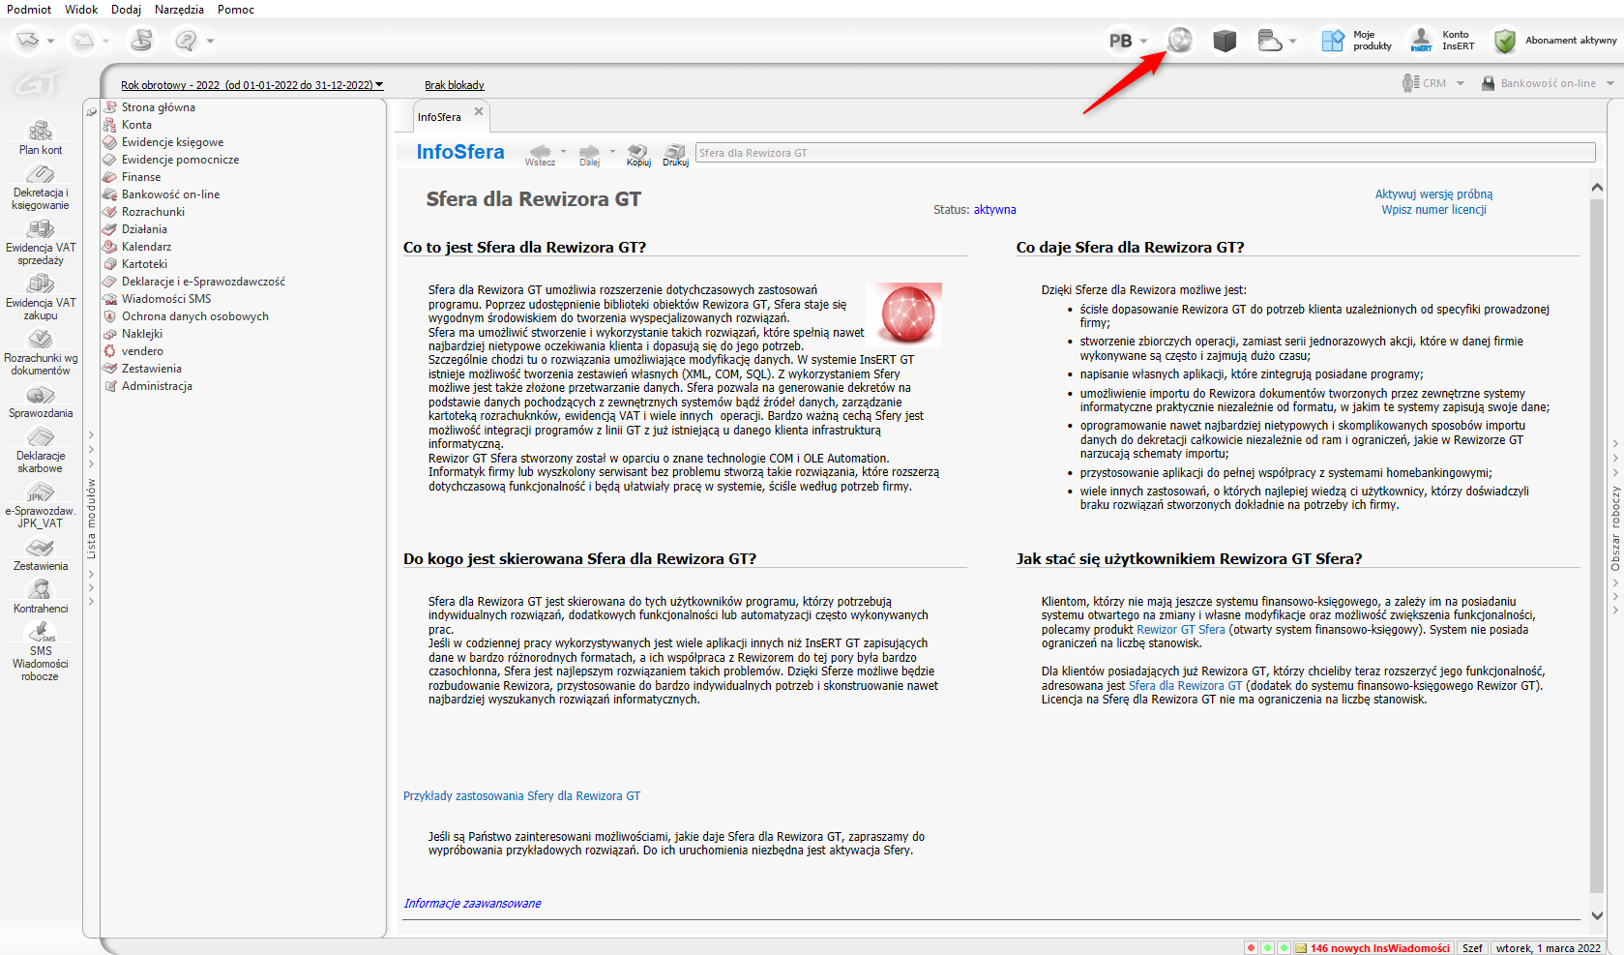This screenshot has width=1624, height=955.
Task: Select Konta in module tree
Action: tap(136, 125)
